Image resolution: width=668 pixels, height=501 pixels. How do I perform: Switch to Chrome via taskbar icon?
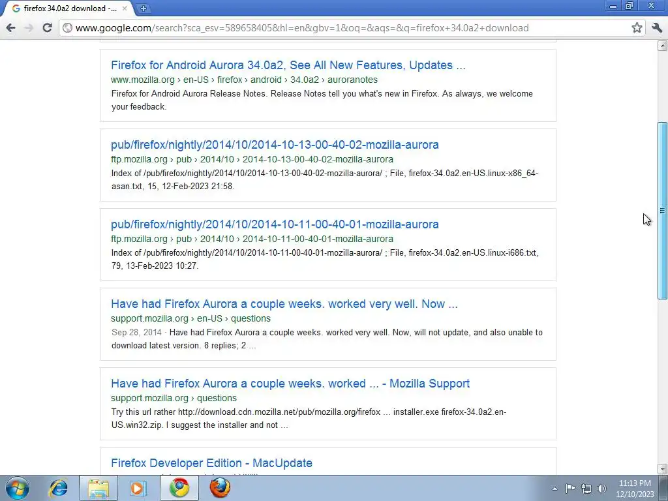179,488
